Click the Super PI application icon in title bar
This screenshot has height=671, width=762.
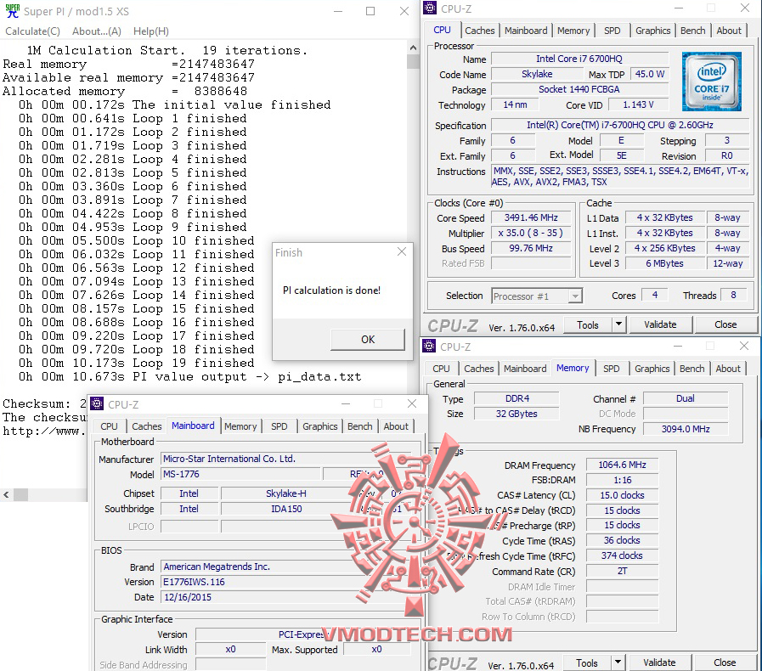point(12,11)
